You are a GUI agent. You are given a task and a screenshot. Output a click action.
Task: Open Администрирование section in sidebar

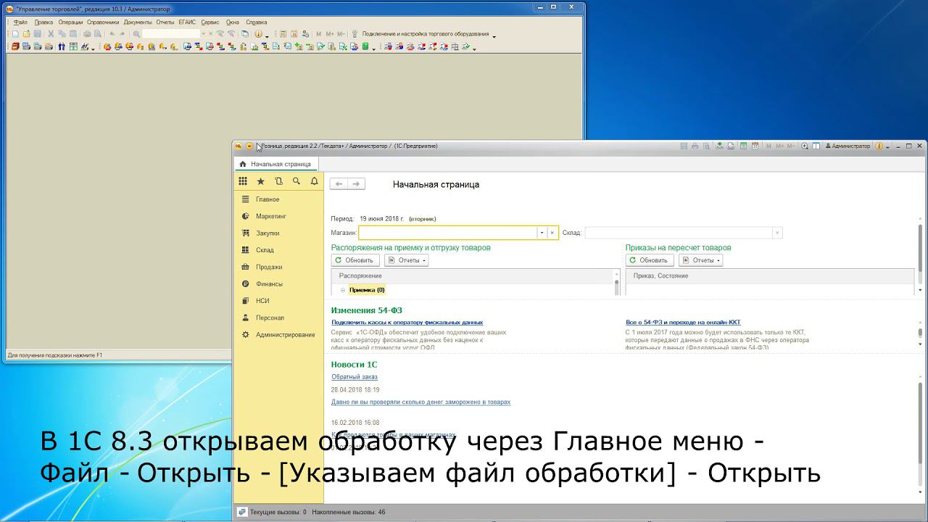pos(285,334)
